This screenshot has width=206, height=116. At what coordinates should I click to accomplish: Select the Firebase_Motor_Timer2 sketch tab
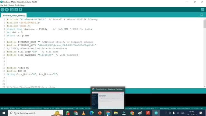coord(14,15)
